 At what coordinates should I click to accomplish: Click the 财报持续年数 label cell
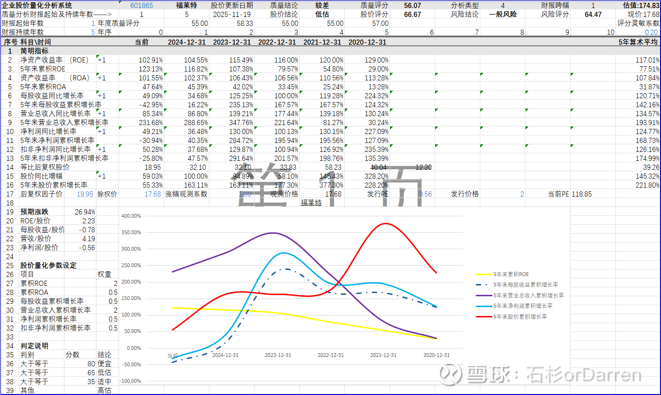[x=23, y=32]
